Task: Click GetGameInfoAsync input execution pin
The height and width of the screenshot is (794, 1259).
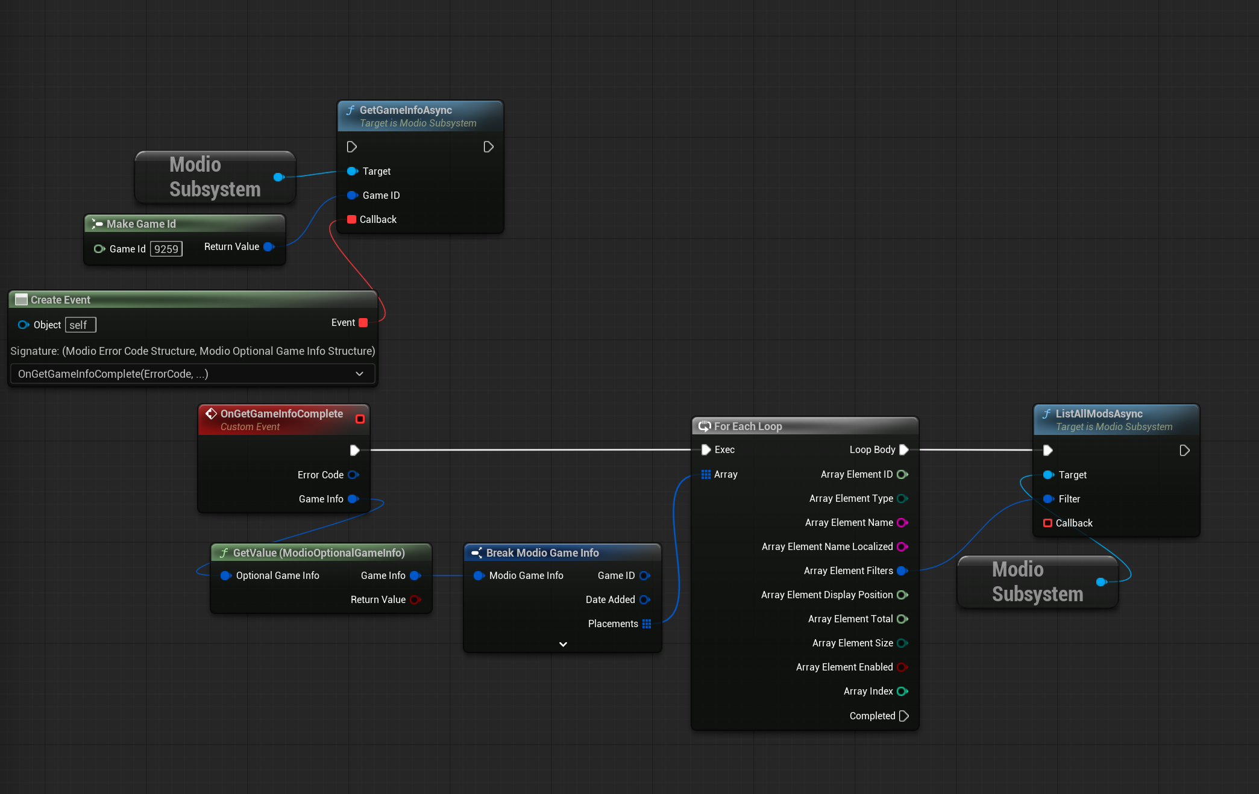Action: (x=352, y=147)
